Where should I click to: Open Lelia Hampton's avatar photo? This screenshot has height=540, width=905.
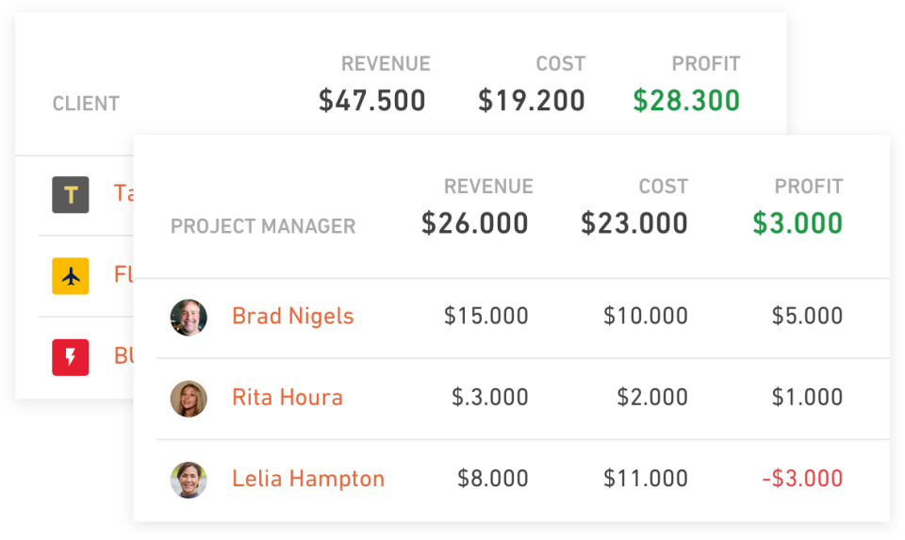click(189, 480)
